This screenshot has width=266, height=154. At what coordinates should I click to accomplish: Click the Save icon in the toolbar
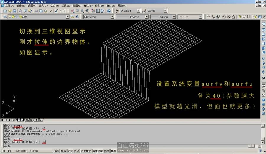[14, 11]
